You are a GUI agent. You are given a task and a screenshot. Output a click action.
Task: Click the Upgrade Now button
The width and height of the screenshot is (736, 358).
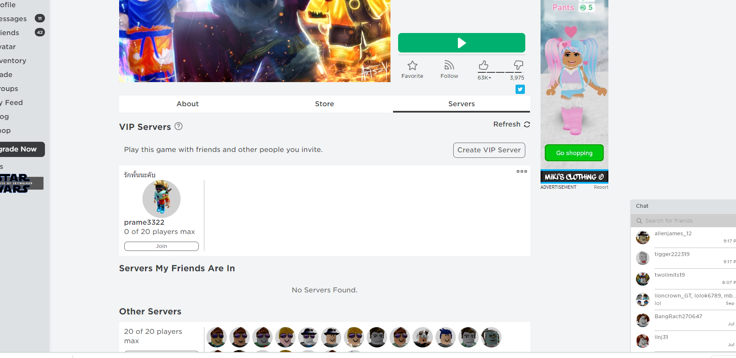(x=22, y=149)
